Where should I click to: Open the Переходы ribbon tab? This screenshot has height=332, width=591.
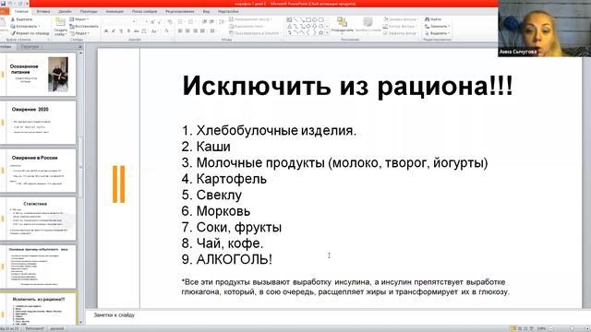tap(89, 12)
